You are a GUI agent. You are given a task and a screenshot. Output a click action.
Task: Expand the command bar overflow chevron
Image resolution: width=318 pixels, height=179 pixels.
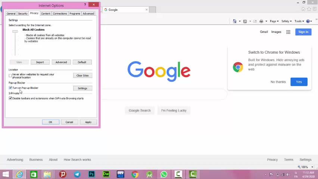(317, 19)
